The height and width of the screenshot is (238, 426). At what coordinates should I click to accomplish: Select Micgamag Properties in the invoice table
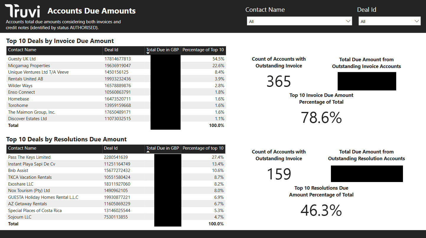29,66
